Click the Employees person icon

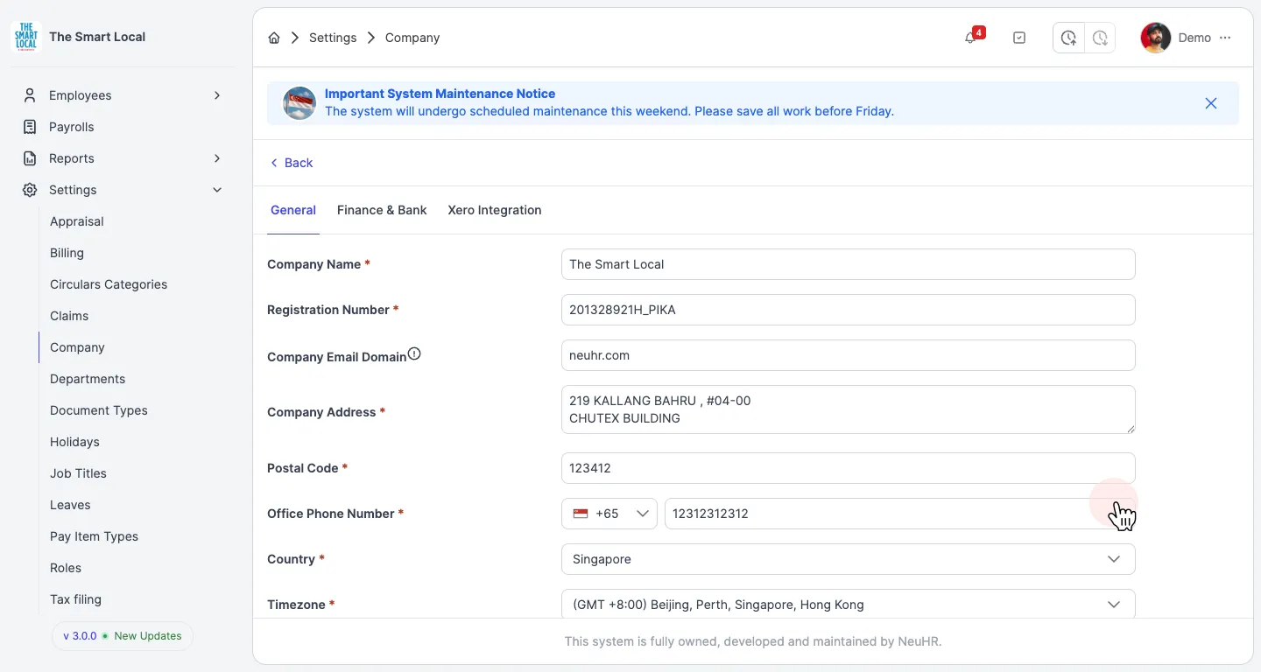[30, 95]
